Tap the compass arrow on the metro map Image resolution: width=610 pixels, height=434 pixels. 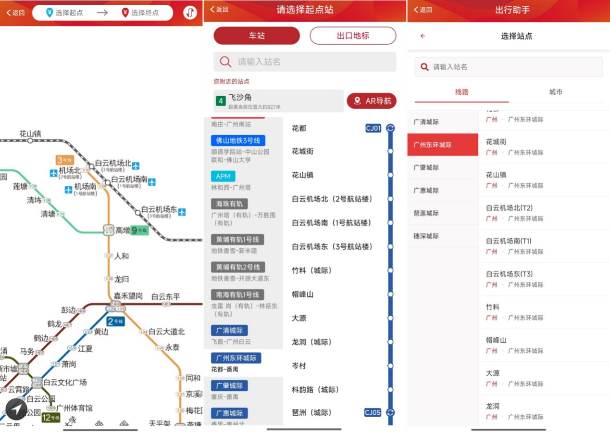(16, 409)
